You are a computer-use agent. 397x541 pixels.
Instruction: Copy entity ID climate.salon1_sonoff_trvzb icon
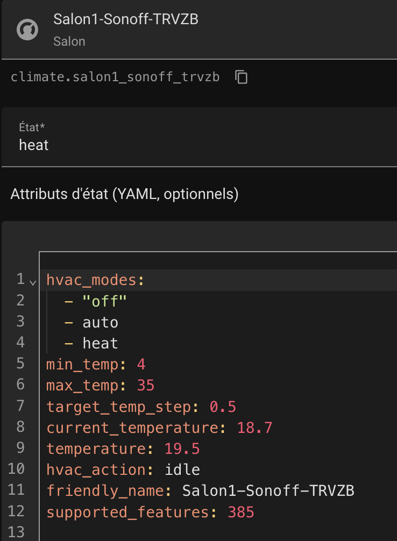pyautogui.click(x=242, y=77)
